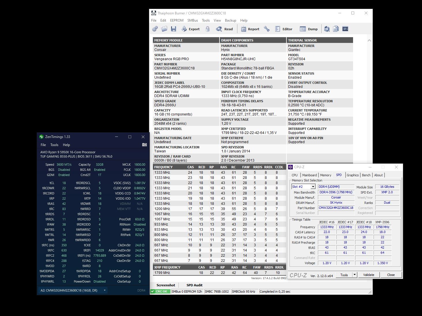Viewport: 422px width, 316px height.
Task: Click the Max Bandwidth DDR4-3596 field
Action: click(x=336, y=192)
